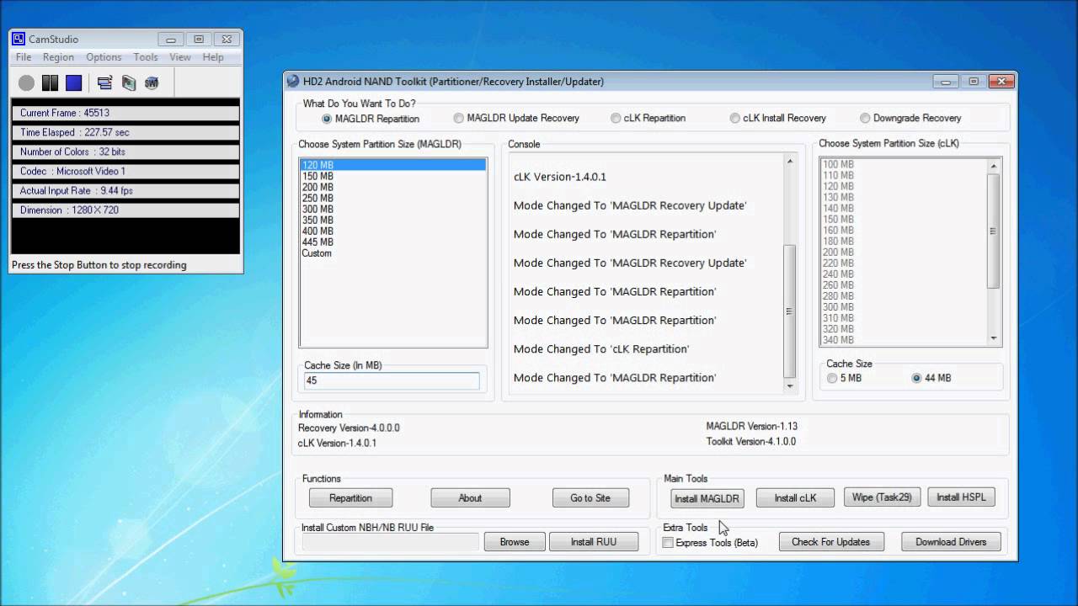Pause the CamStudio recording

coord(51,82)
